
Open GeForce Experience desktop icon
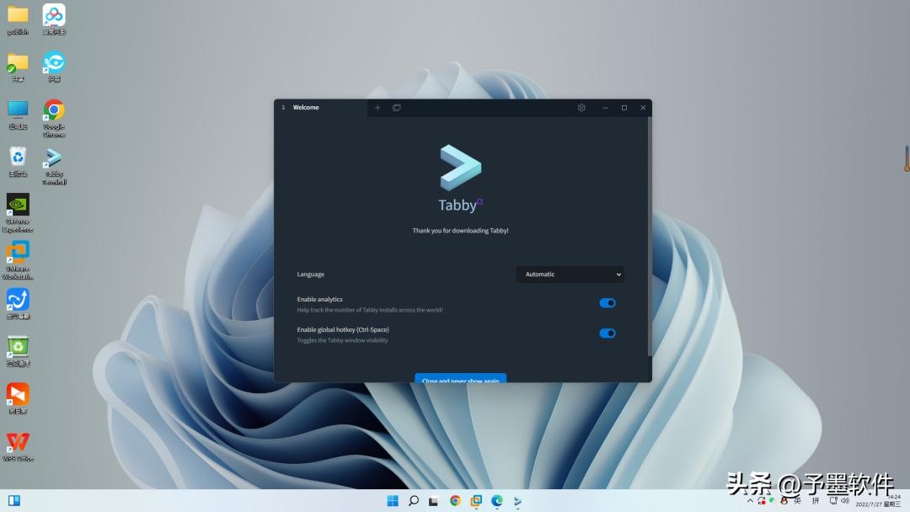(x=18, y=206)
